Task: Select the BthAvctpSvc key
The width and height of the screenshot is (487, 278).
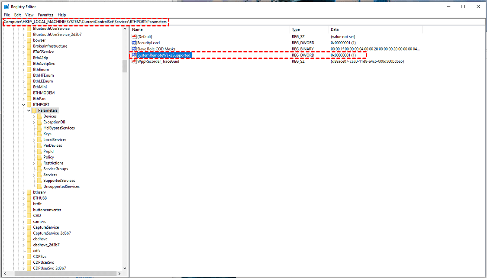Action: click(x=44, y=64)
